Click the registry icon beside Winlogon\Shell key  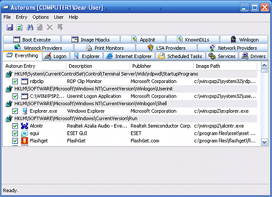pyautogui.click(x=9, y=104)
